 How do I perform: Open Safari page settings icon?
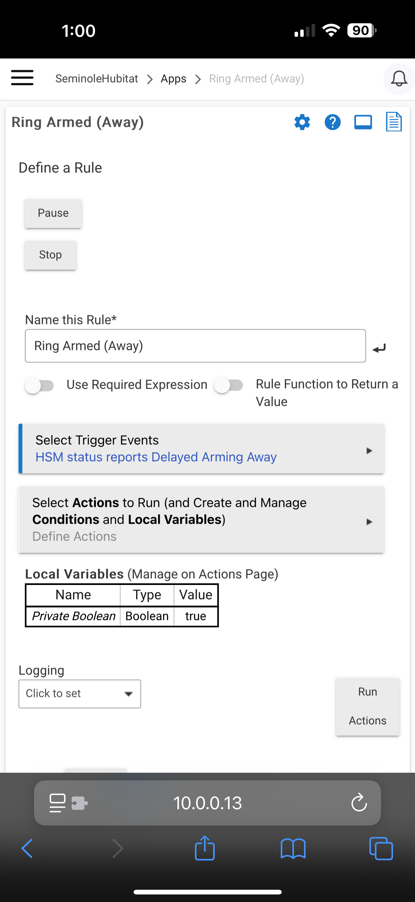[x=58, y=803]
